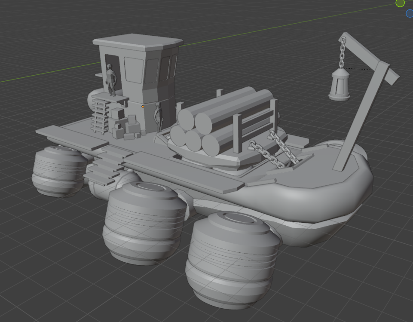The image size is (413, 322).
Task: Select the figure standing in the cabin doorway
Action: [x=111, y=80]
